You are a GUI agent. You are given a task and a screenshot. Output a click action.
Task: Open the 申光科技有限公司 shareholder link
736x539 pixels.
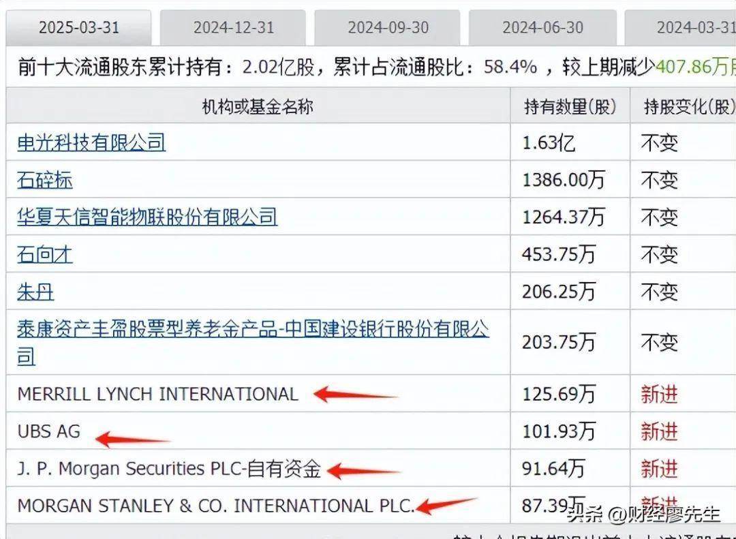(91, 142)
